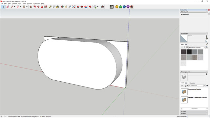210x118 pixels.
Task: Click the red-black circular extension icon
Action: pyautogui.click(x=132, y=7)
